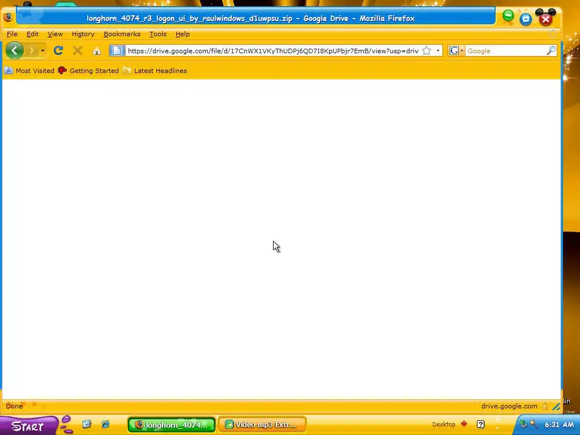Screen dimensions: 580x435
Task: Go to the Home page icon
Action: [97, 50]
